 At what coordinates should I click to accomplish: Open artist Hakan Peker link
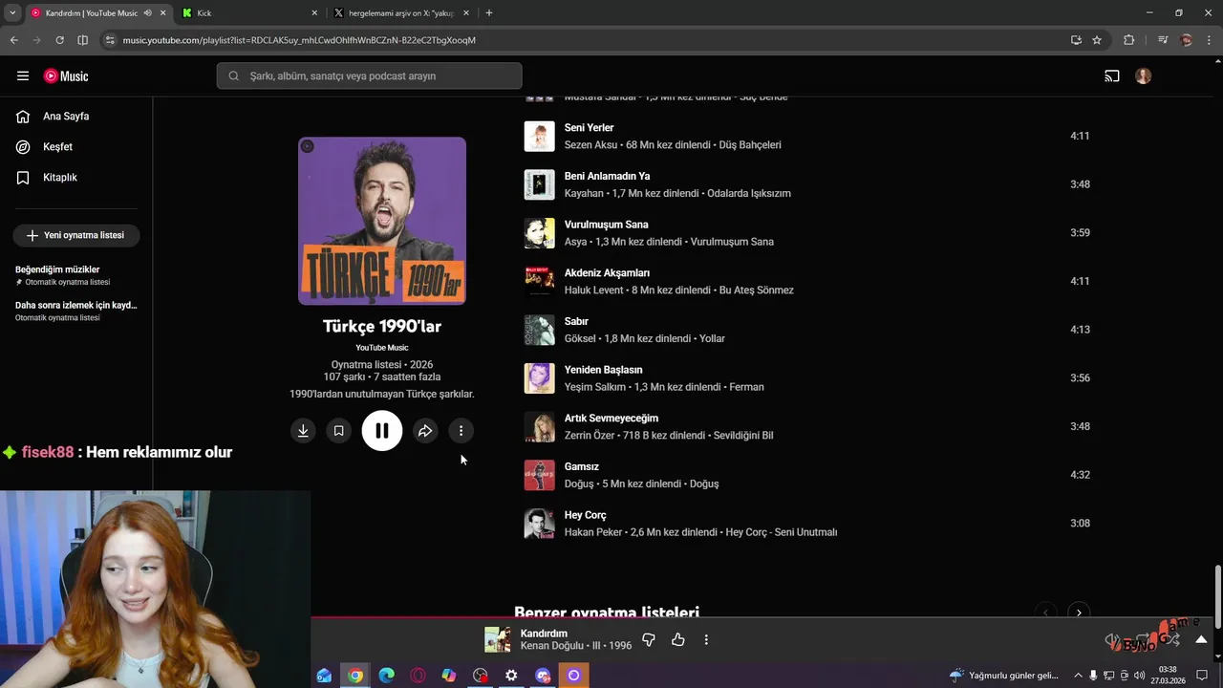coord(593,532)
